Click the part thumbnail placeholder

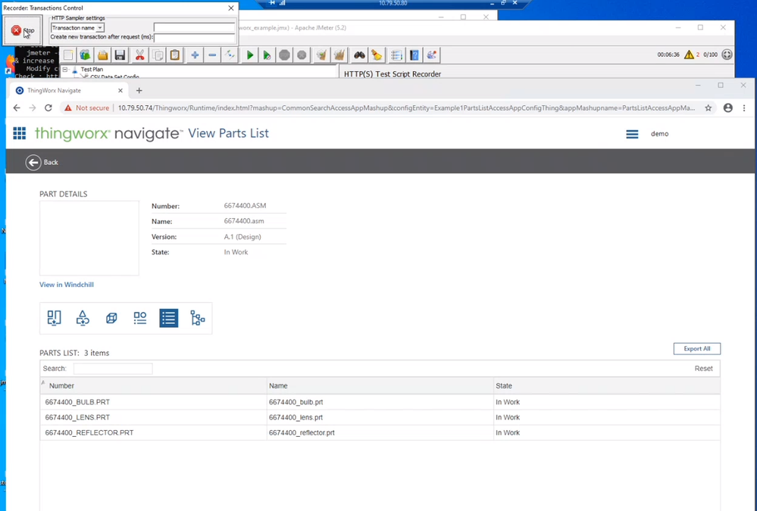[x=89, y=238]
